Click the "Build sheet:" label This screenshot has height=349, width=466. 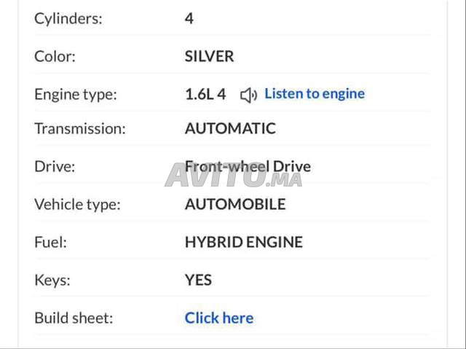pos(74,318)
